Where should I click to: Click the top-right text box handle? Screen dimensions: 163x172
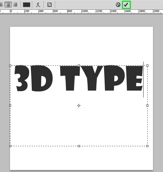[x=147, y=65]
